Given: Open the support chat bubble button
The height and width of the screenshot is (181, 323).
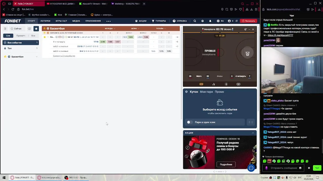Looking at the screenshot, I should click(x=251, y=168).
